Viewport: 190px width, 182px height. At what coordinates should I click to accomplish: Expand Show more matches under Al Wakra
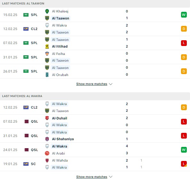pos(92,177)
